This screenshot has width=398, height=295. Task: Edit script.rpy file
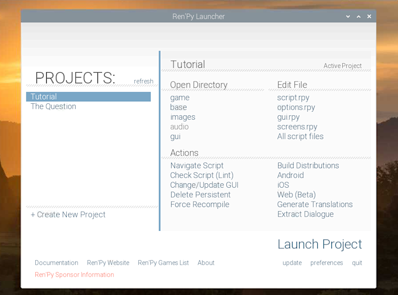pos(293,98)
